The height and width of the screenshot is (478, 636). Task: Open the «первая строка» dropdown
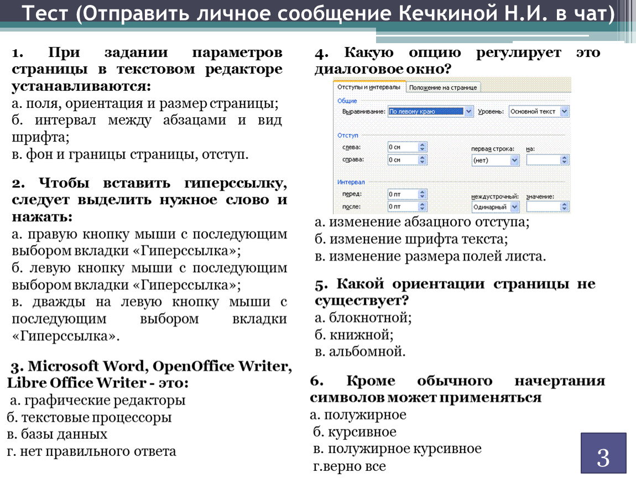coord(514,160)
